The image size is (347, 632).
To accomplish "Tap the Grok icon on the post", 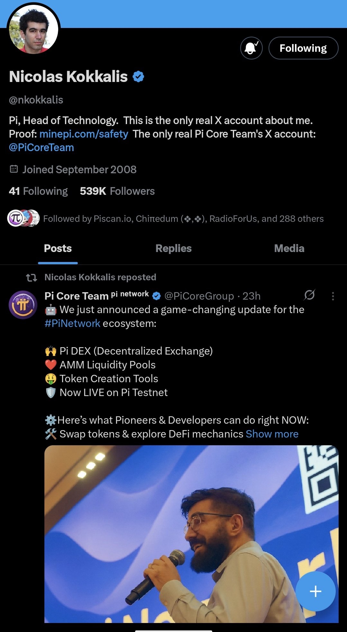I will pyautogui.click(x=309, y=295).
